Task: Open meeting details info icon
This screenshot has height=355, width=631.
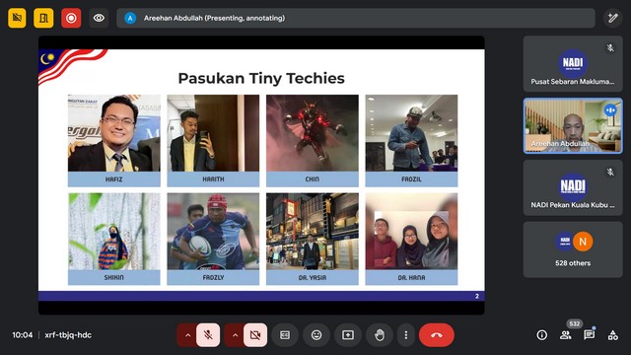Action: point(542,335)
